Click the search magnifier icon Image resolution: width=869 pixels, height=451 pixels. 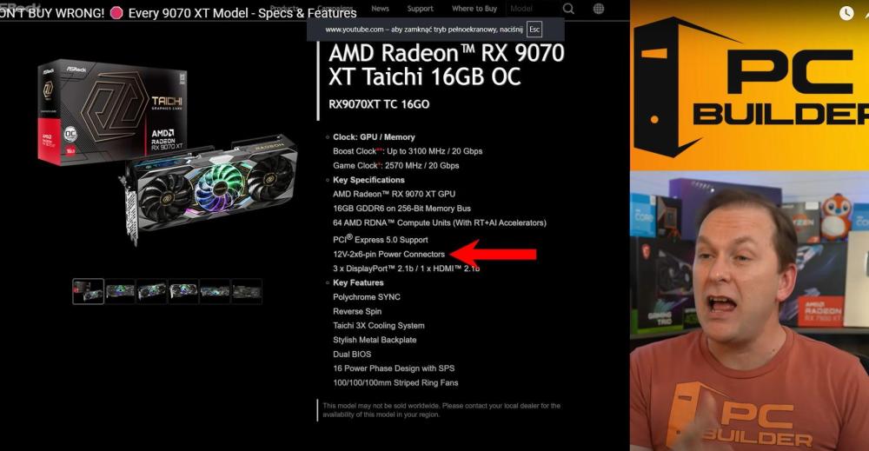[568, 9]
